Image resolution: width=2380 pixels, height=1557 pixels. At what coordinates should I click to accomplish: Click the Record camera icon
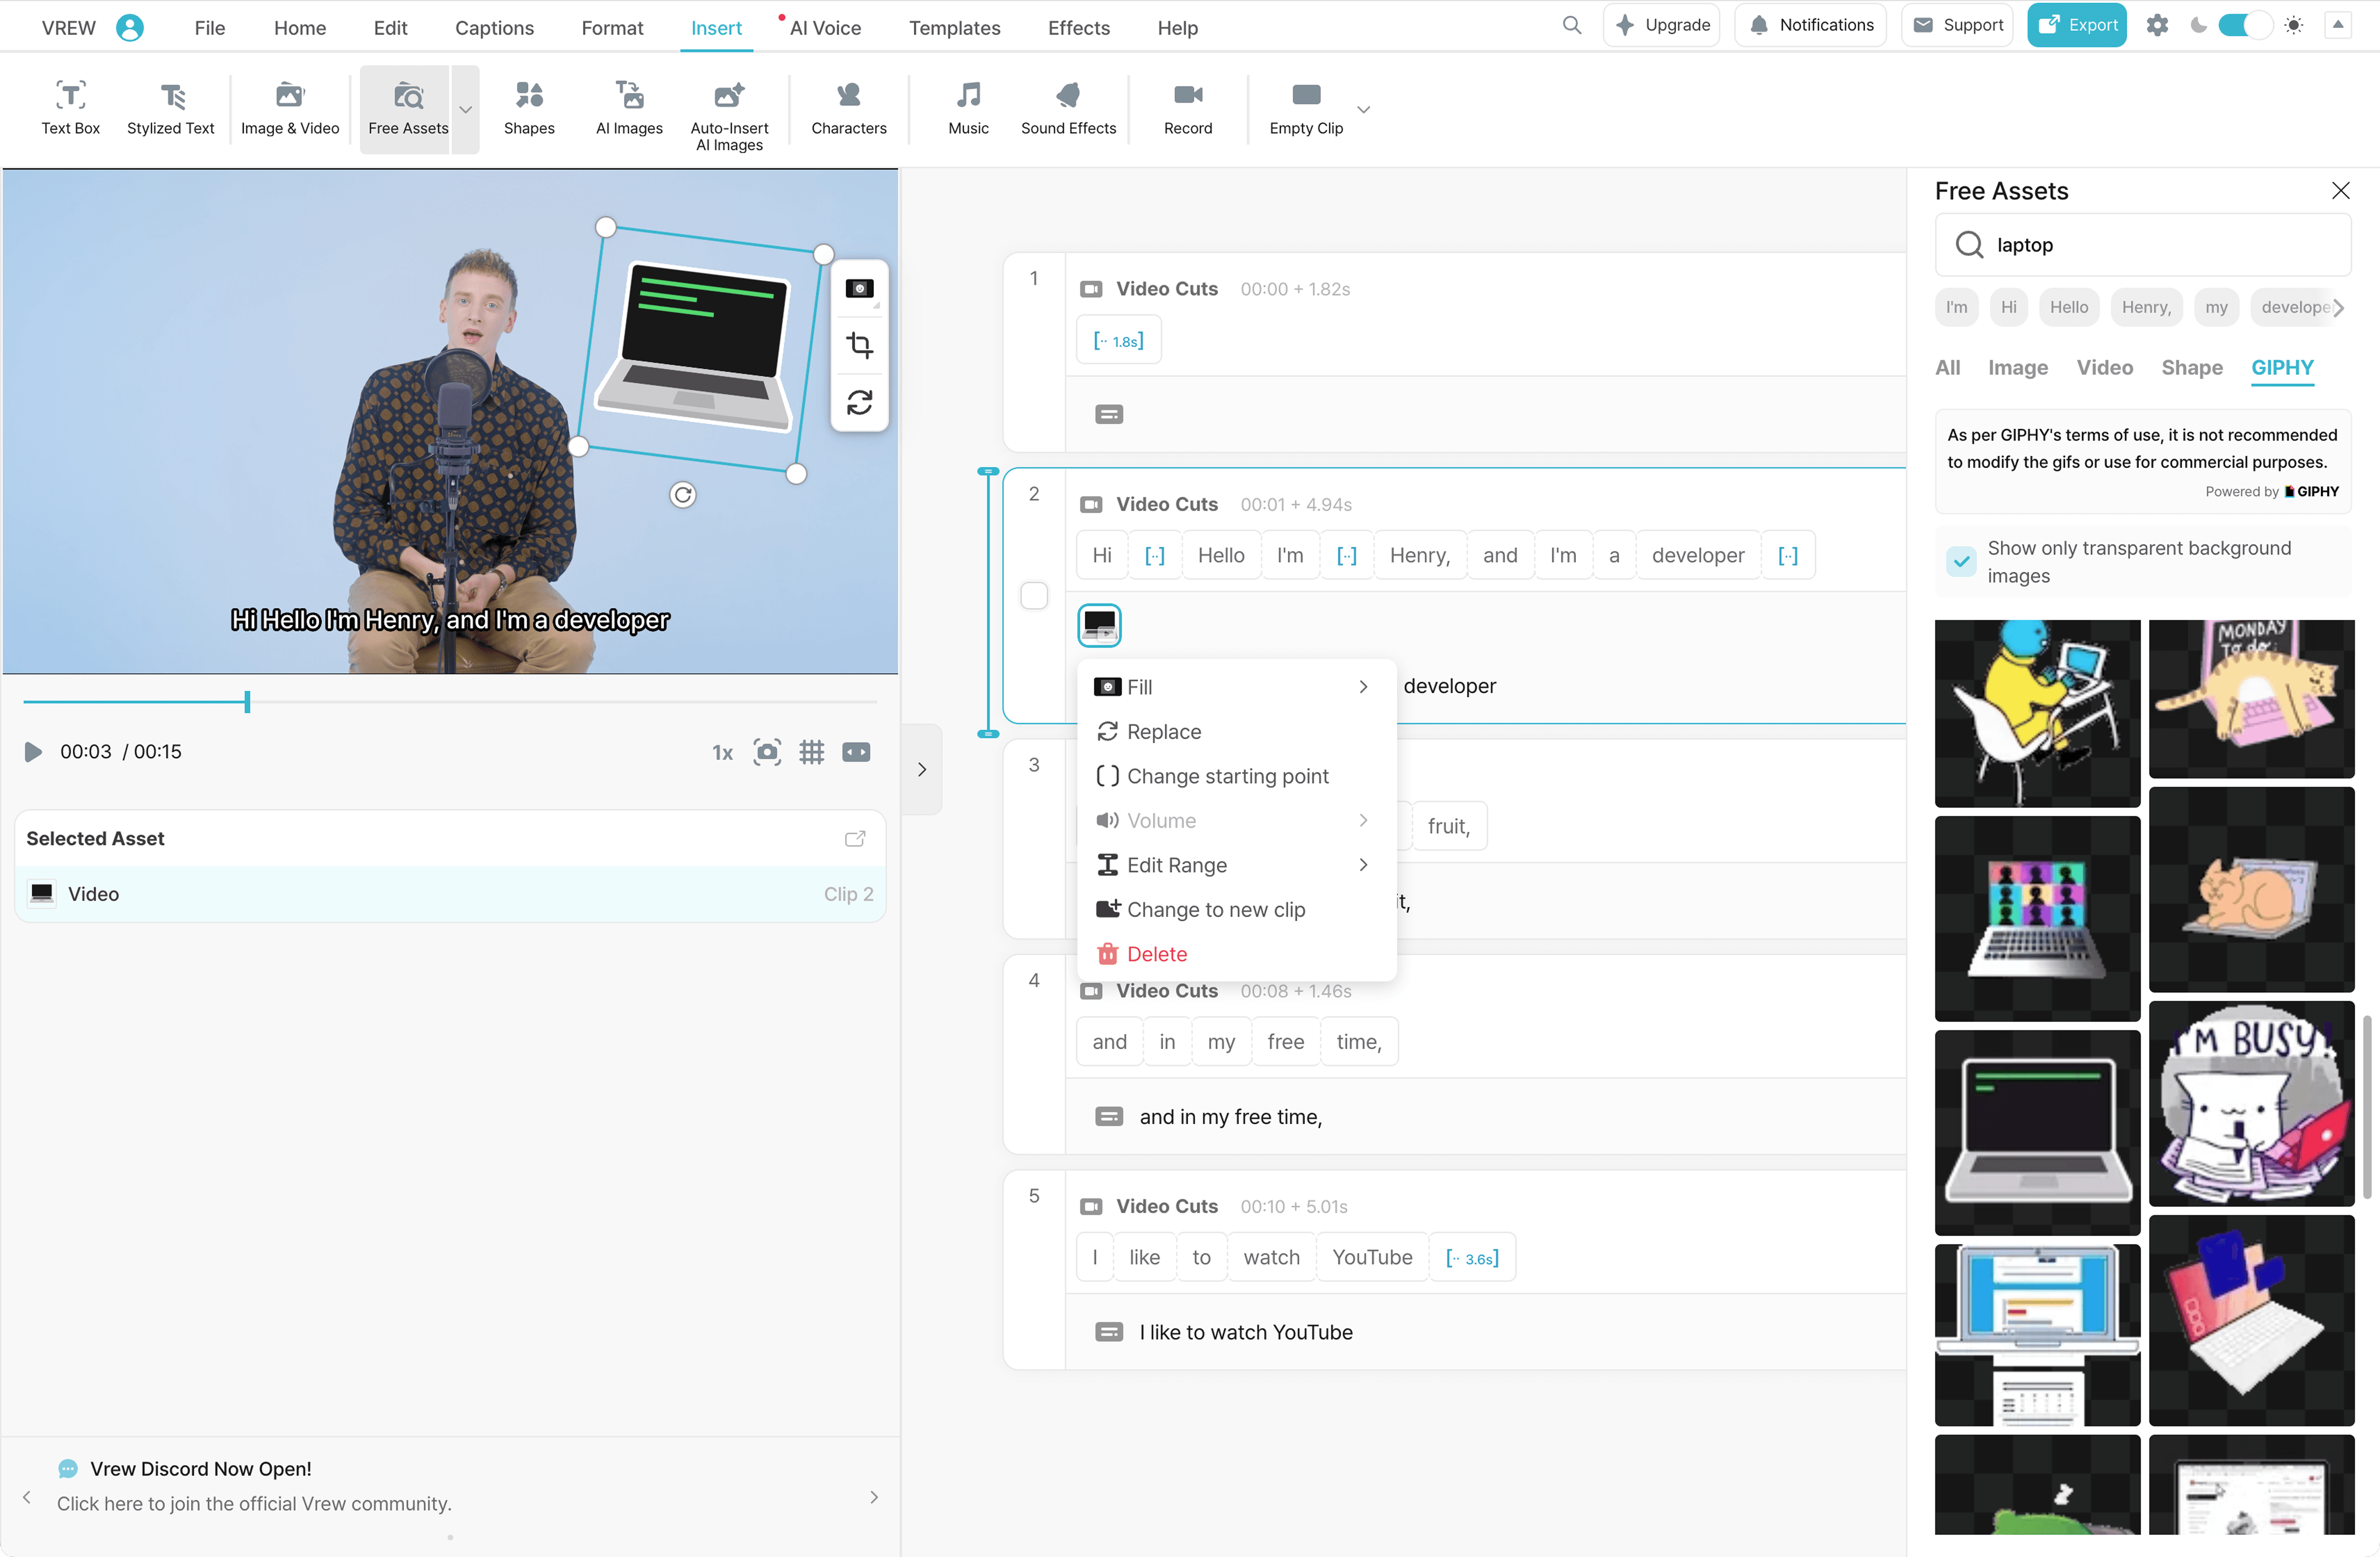pos(1187,96)
